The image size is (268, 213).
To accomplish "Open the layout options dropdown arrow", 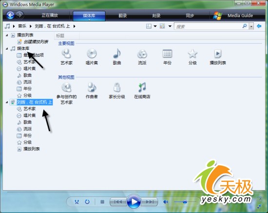I will coord(155,26).
